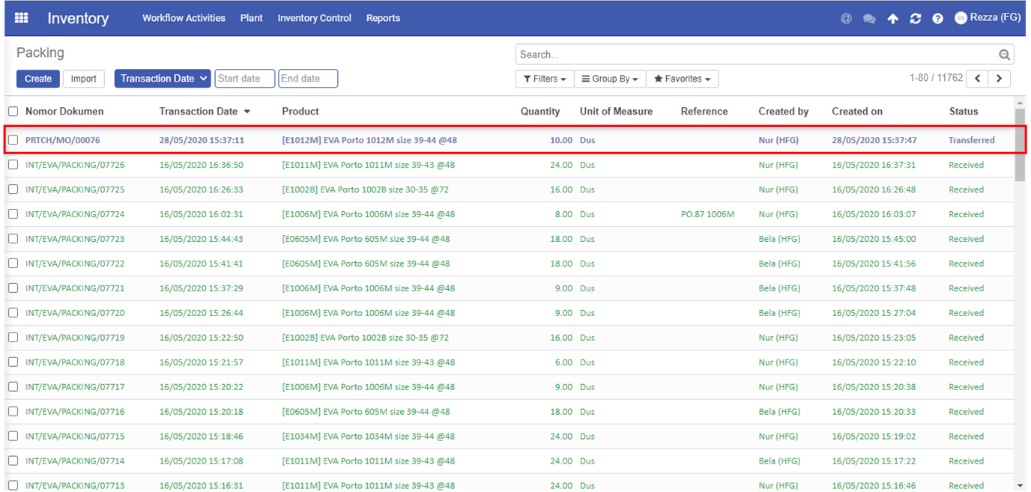Image resolution: width=1031 pixels, height=492 pixels.
Task: Open the Inventory Control menu
Action: click(x=314, y=18)
